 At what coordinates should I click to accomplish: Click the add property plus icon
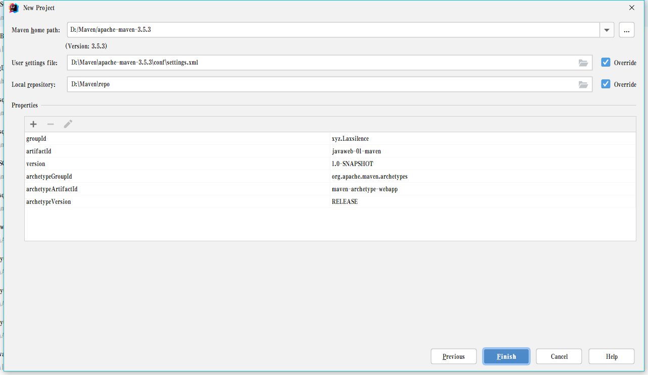(33, 124)
